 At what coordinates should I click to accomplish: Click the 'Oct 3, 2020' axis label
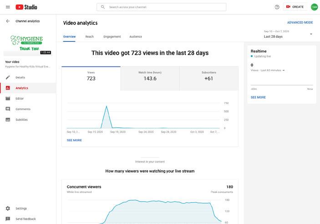(x=197, y=132)
